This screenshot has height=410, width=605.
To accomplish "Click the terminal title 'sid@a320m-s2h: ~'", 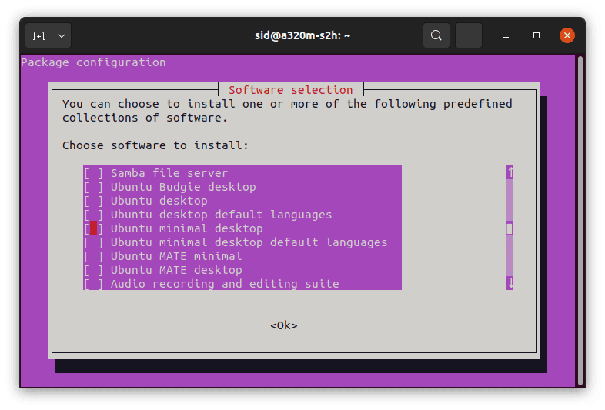I will click(x=302, y=35).
